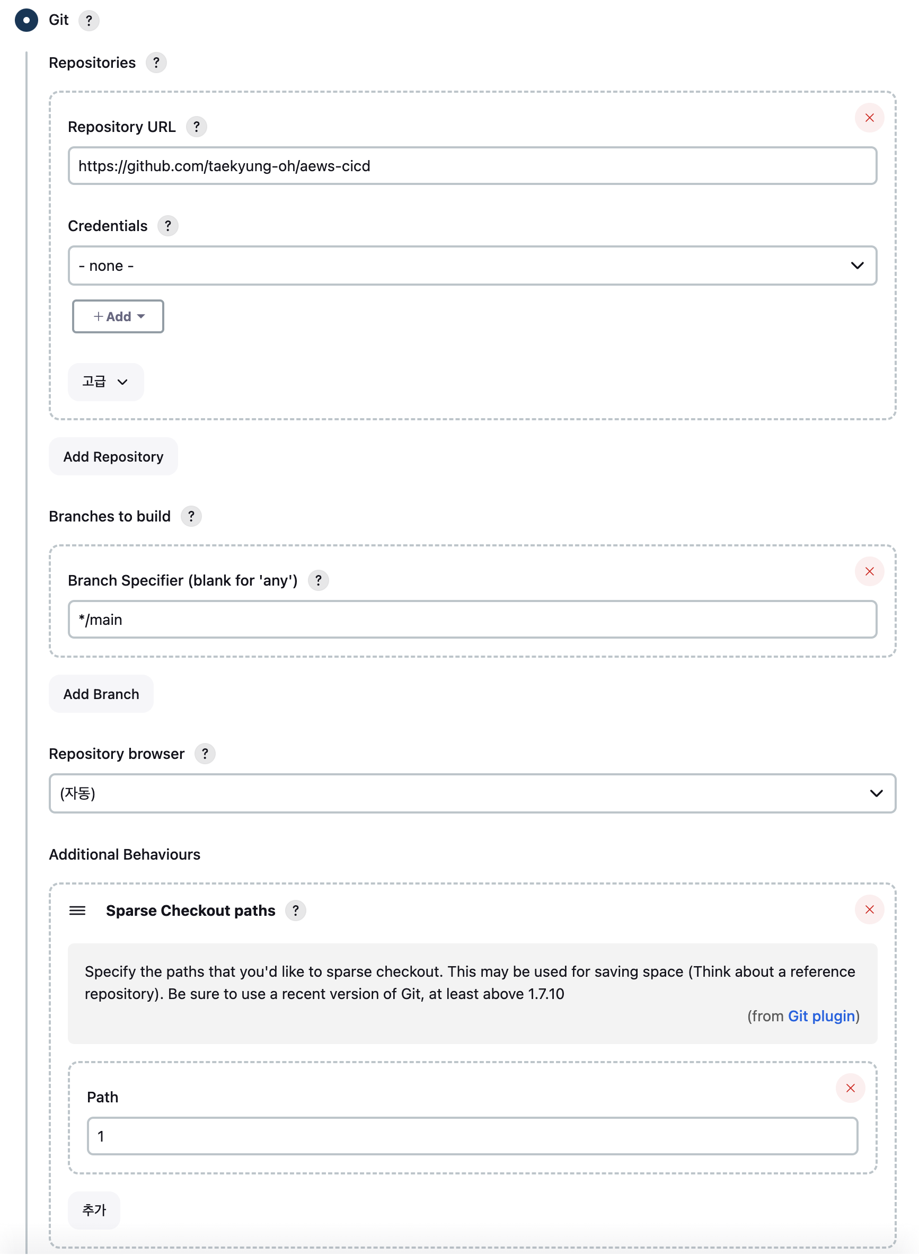Click the Add Branch button
This screenshot has height=1255, width=919.
(101, 694)
